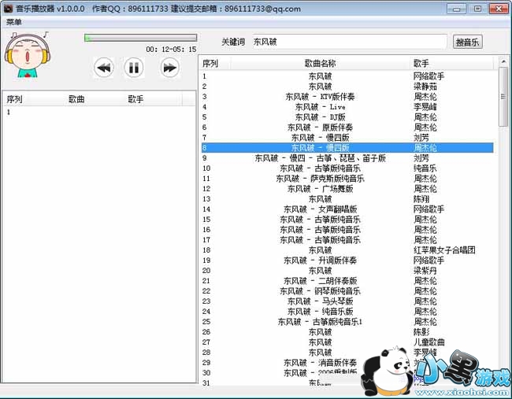Pause the current song

[x=134, y=68]
